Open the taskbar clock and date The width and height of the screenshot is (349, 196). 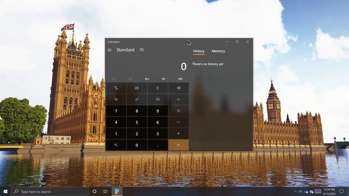click(x=329, y=191)
